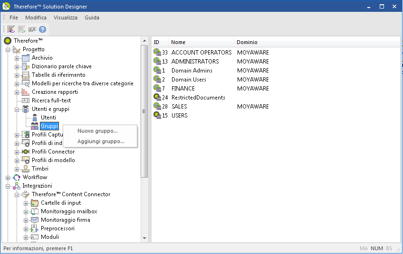Click the Creazione rapporti chart icon
The height and width of the screenshot is (254, 403).
pyautogui.click(x=26, y=92)
